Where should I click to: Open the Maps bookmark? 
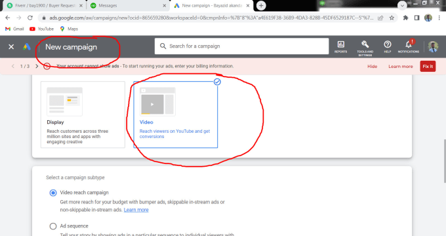[x=69, y=29]
